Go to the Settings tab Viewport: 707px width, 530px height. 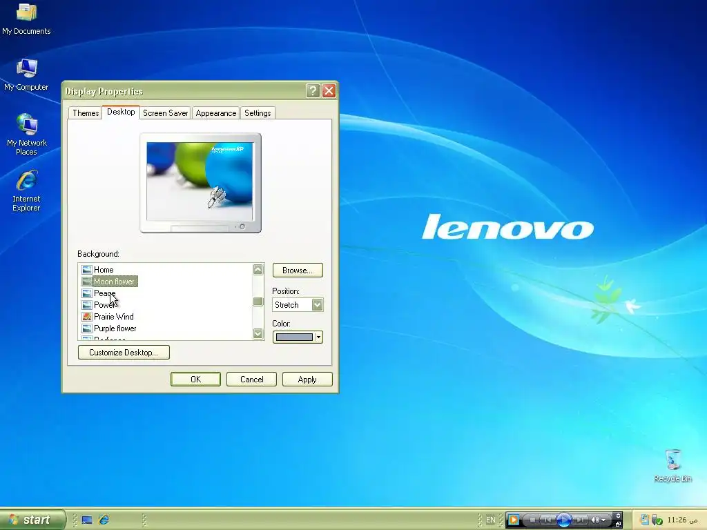pos(258,113)
